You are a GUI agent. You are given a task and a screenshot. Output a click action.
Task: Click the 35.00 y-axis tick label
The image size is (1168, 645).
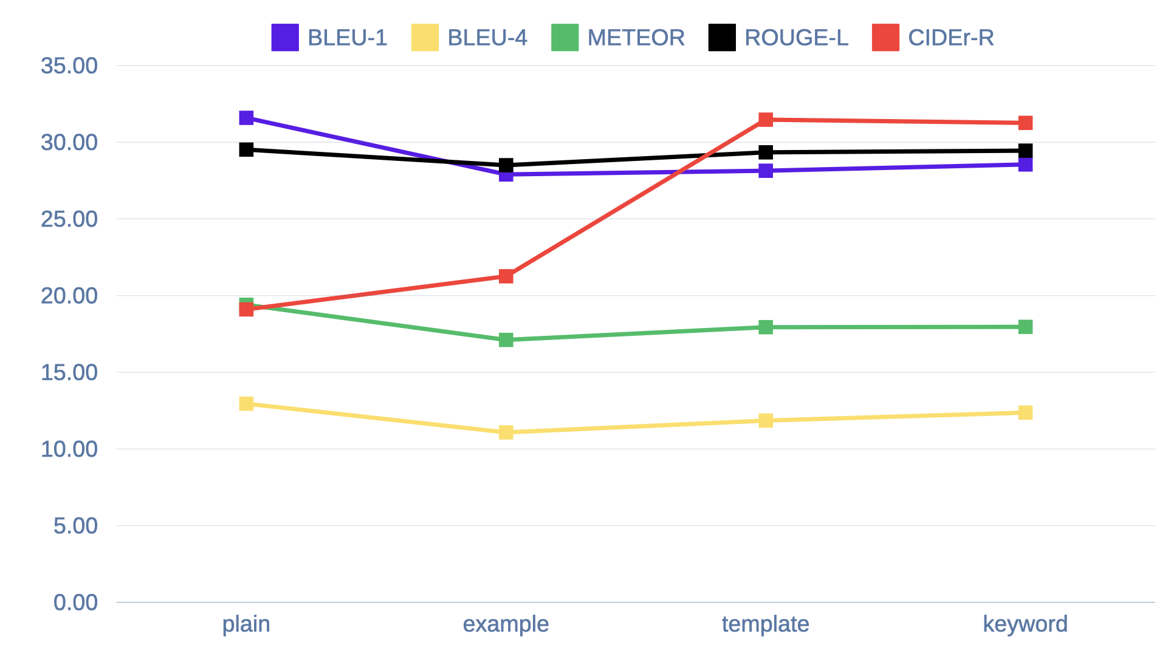(69, 66)
